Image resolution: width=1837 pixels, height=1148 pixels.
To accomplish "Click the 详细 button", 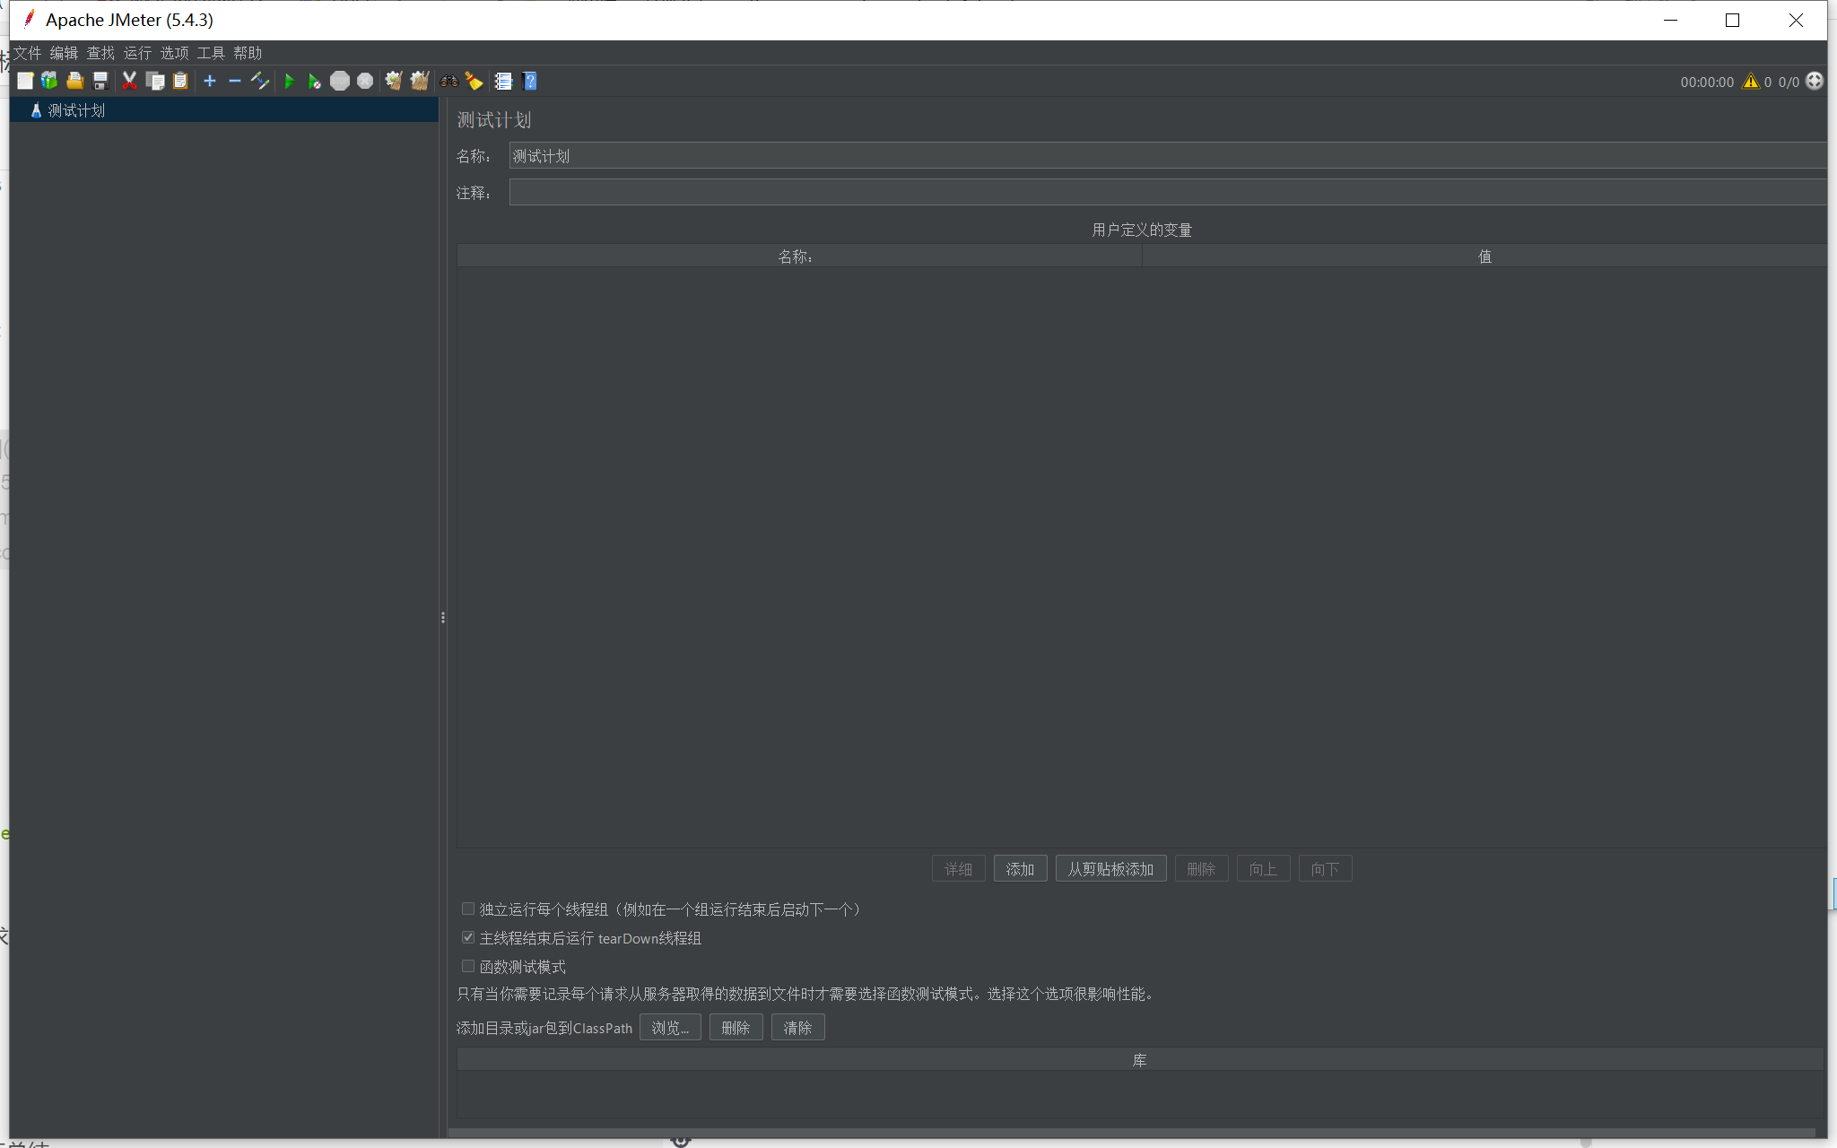I will coord(958,868).
